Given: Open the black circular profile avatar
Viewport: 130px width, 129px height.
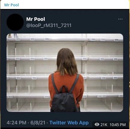Looking at the screenshot, I should point(15,22).
